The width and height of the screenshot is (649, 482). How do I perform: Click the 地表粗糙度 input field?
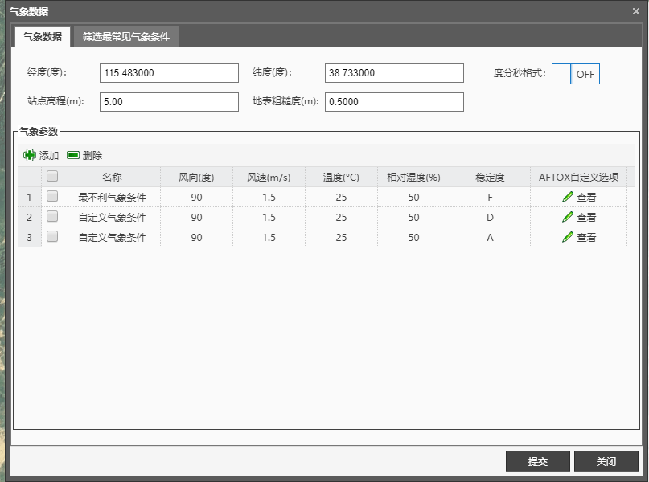(x=394, y=102)
